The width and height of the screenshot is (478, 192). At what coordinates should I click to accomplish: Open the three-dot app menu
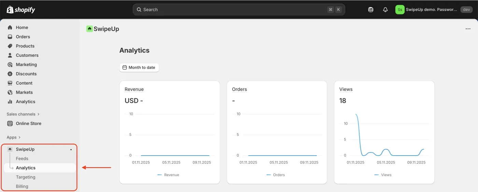(468, 29)
